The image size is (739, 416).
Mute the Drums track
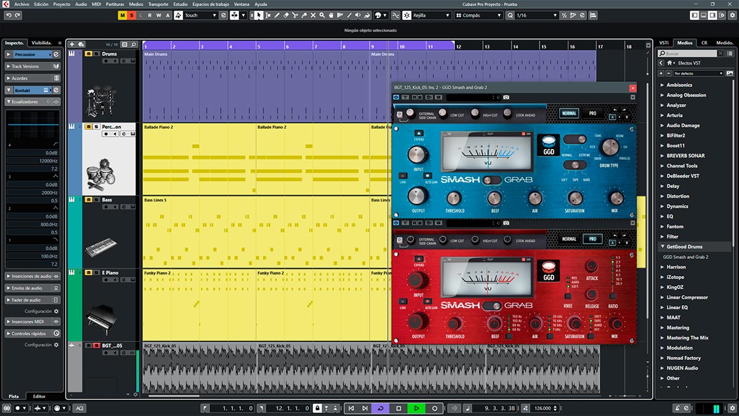[x=88, y=54]
